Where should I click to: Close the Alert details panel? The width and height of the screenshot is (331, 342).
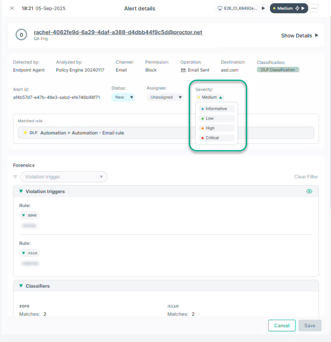click(x=12, y=8)
